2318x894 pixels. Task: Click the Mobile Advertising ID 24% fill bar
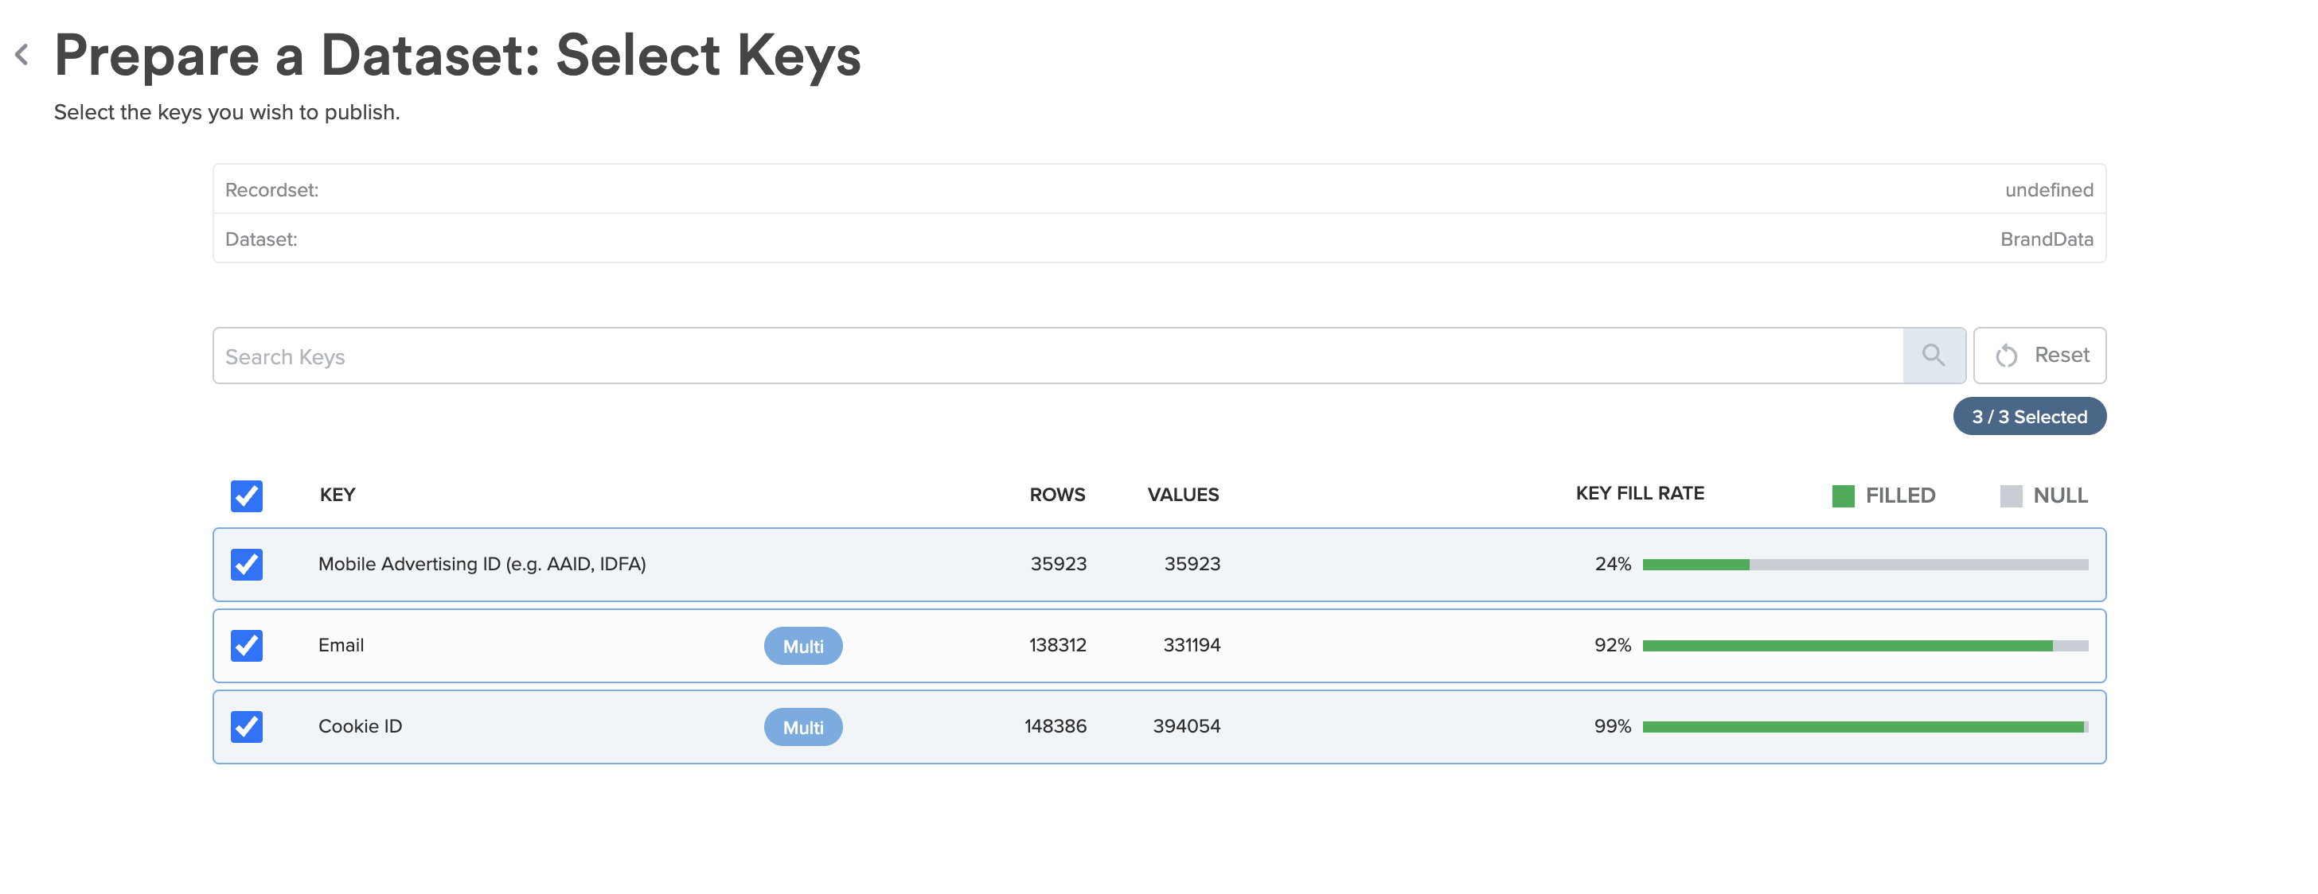[1864, 564]
